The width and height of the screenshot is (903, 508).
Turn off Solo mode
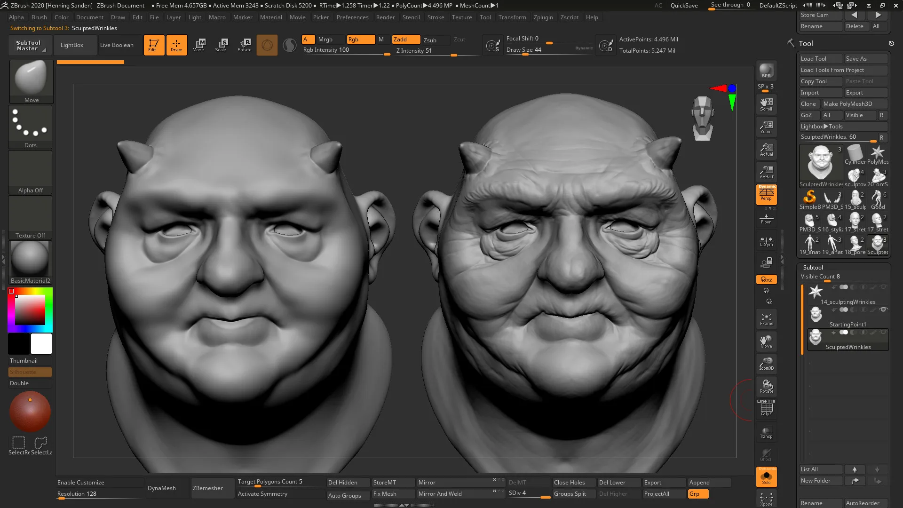pos(766,477)
